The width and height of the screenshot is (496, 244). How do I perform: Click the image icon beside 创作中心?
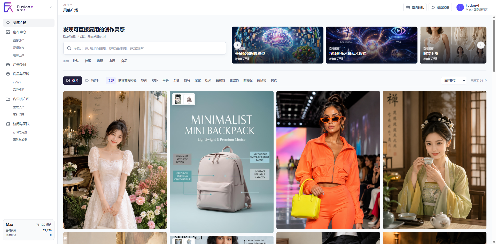(8, 32)
